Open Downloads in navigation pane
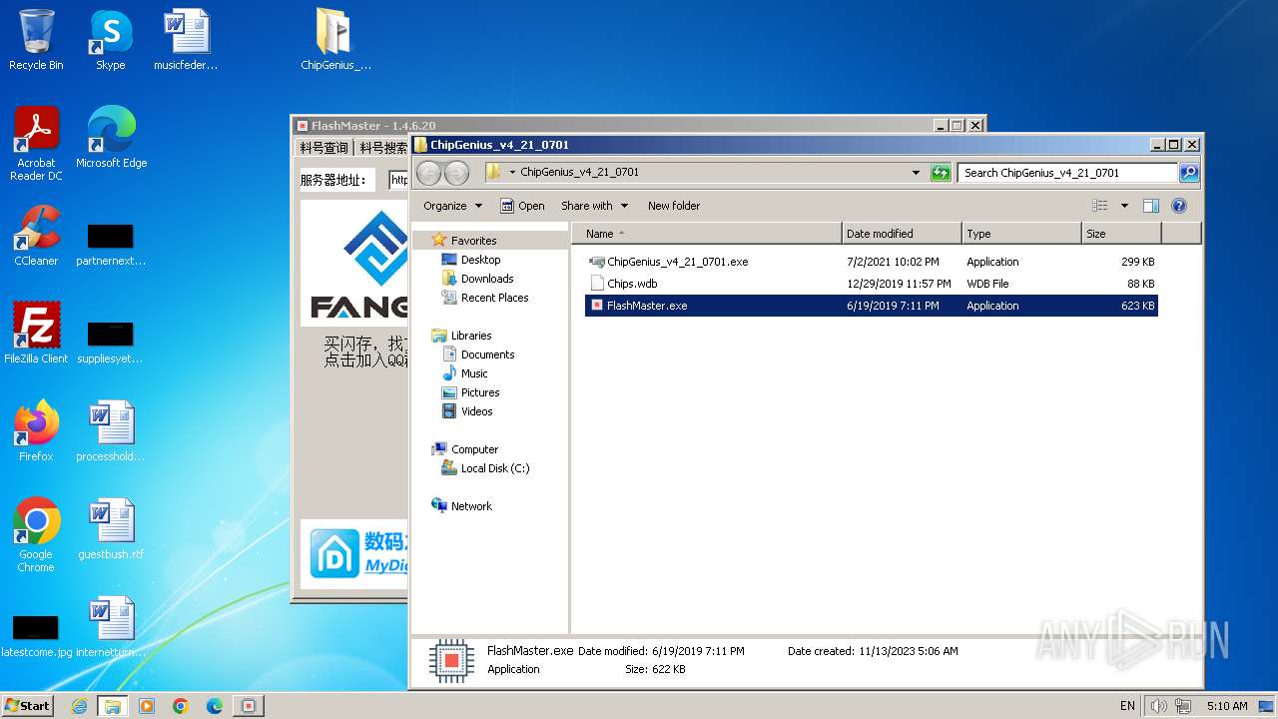 [486, 279]
